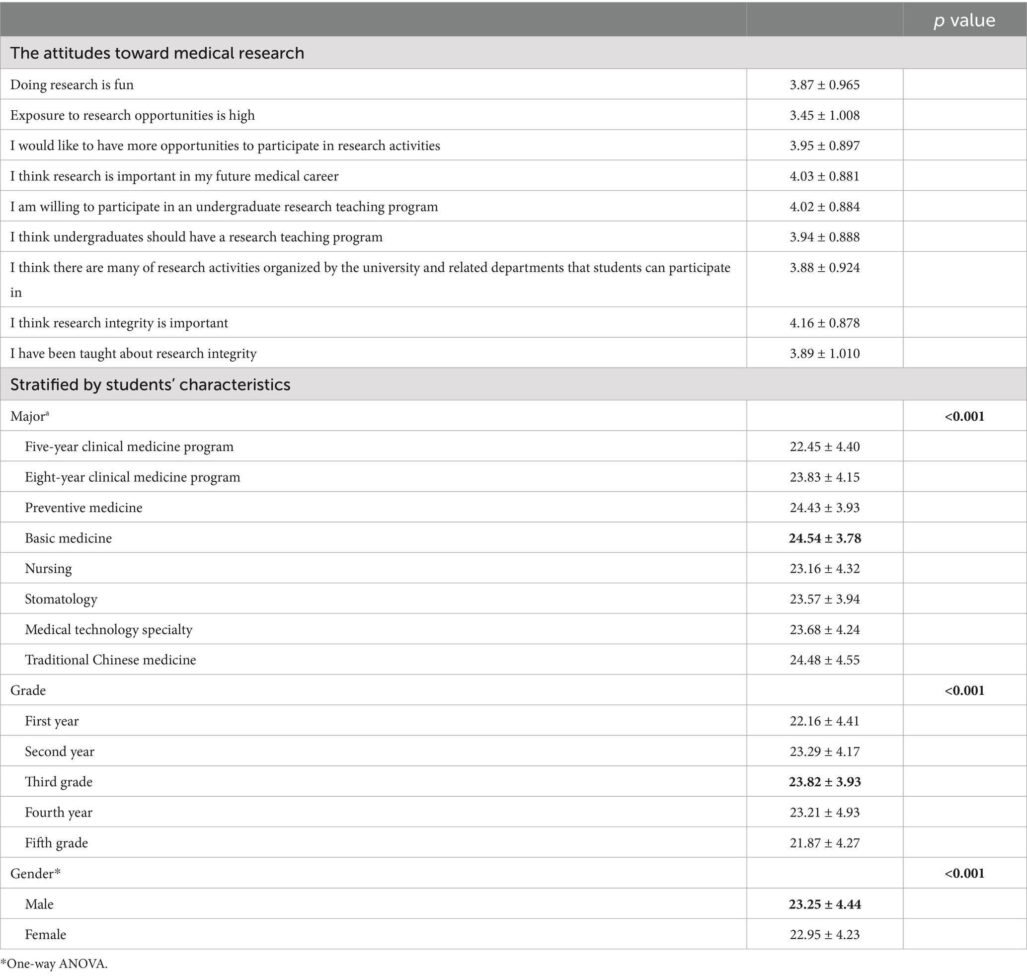Click the 'Stratified by students' characteristics' heading

(x=151, y=385)
